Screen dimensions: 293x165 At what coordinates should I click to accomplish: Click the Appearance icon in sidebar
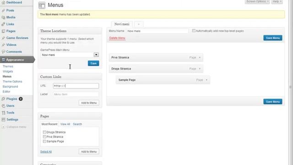(x=3, y=60)
